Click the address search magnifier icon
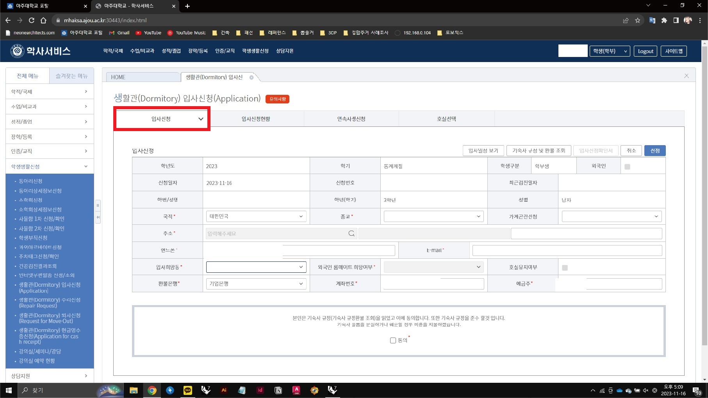 [x=351, y=233]
